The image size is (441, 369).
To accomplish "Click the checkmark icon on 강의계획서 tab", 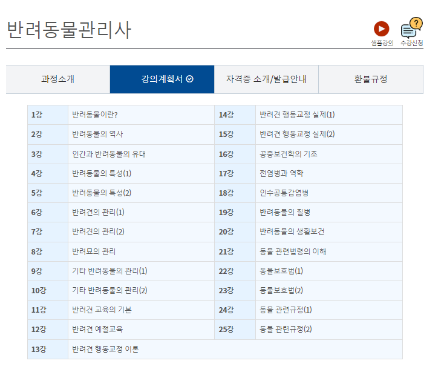I will (x=190, y=79).
